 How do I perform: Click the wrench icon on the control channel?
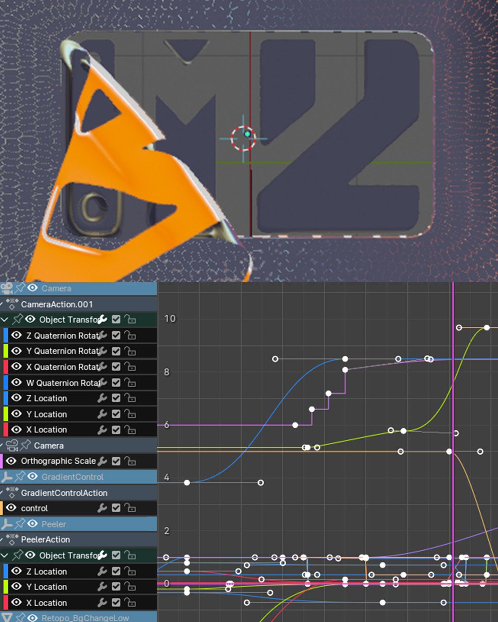102,508
